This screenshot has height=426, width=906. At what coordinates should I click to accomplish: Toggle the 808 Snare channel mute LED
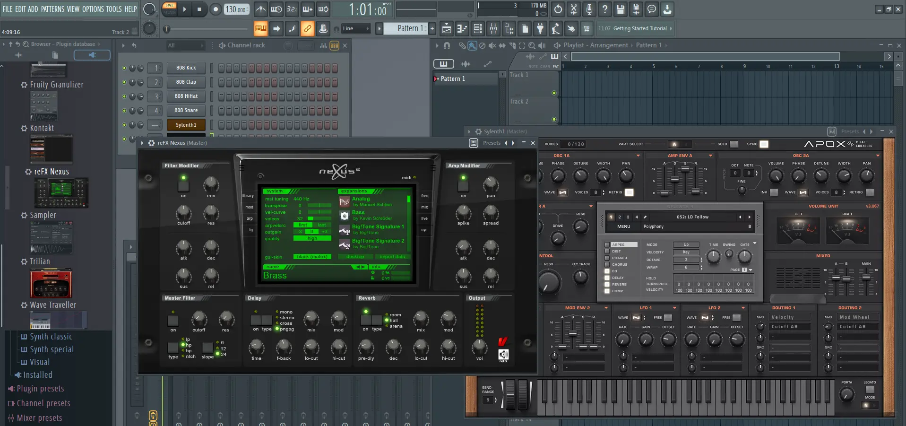[124, 111]
